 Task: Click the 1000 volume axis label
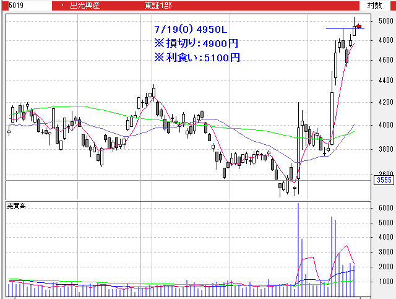[385, 282]
